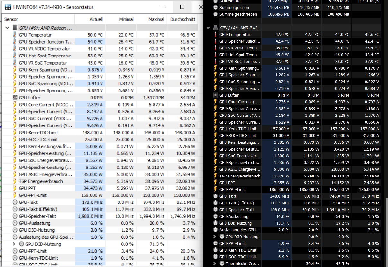This screenshot has width=388, height=267.
Task: Click gauge icon of GPU-Auslastung in dark window
Action: (216, 216)
